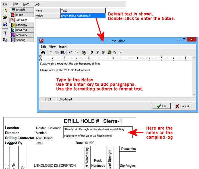Image resolution: width=199 pixels, height=169 pixels.
Task: Open the Log menu
Action: point(37,4)
